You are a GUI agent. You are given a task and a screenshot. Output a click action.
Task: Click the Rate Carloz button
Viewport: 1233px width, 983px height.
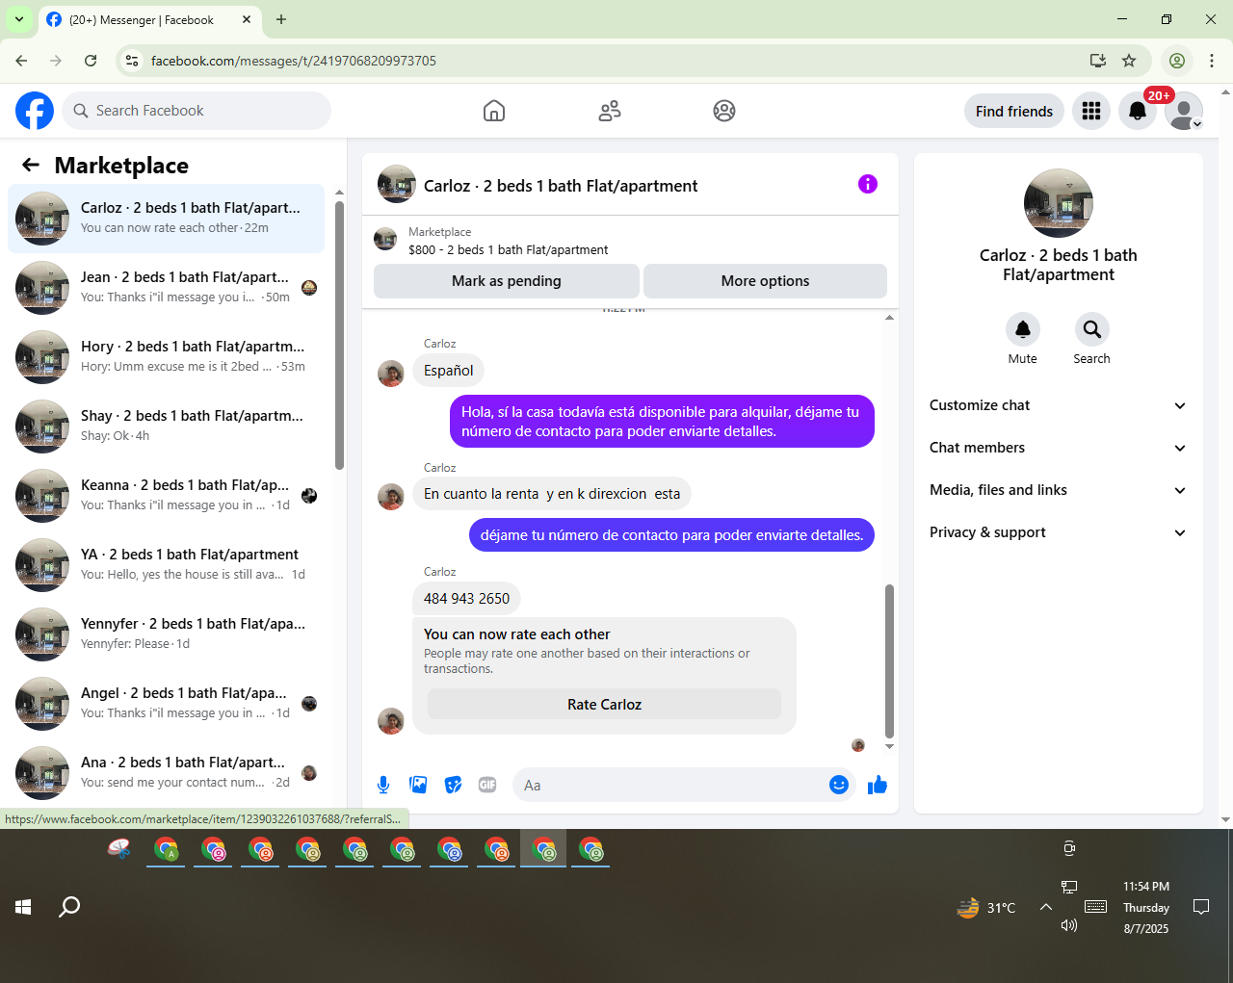pos(604,704)
